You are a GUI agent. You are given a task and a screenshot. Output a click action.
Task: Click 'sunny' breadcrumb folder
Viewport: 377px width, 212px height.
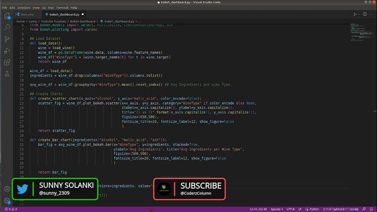(x=33, y=21)
